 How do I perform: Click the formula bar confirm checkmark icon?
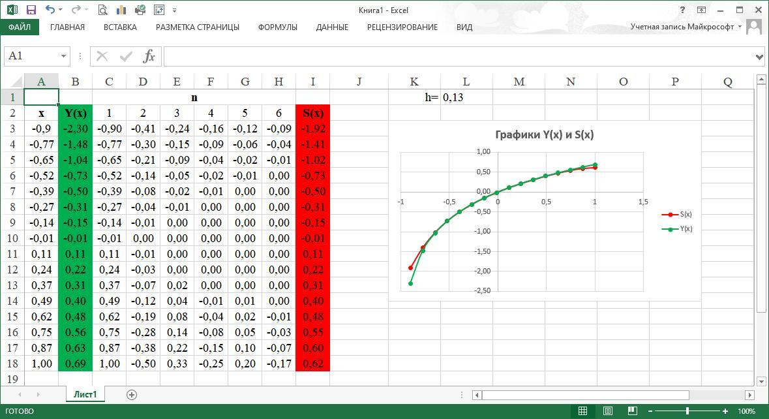point(126,56)
